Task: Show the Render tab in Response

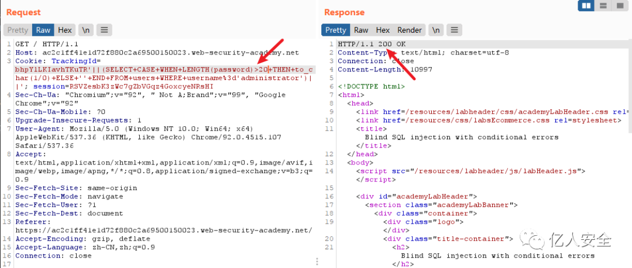Action: tap(410, 30)
